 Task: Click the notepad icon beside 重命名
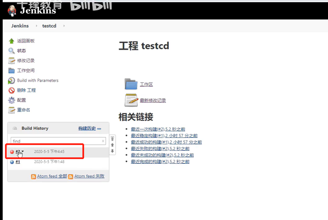[x=11, y=110]
